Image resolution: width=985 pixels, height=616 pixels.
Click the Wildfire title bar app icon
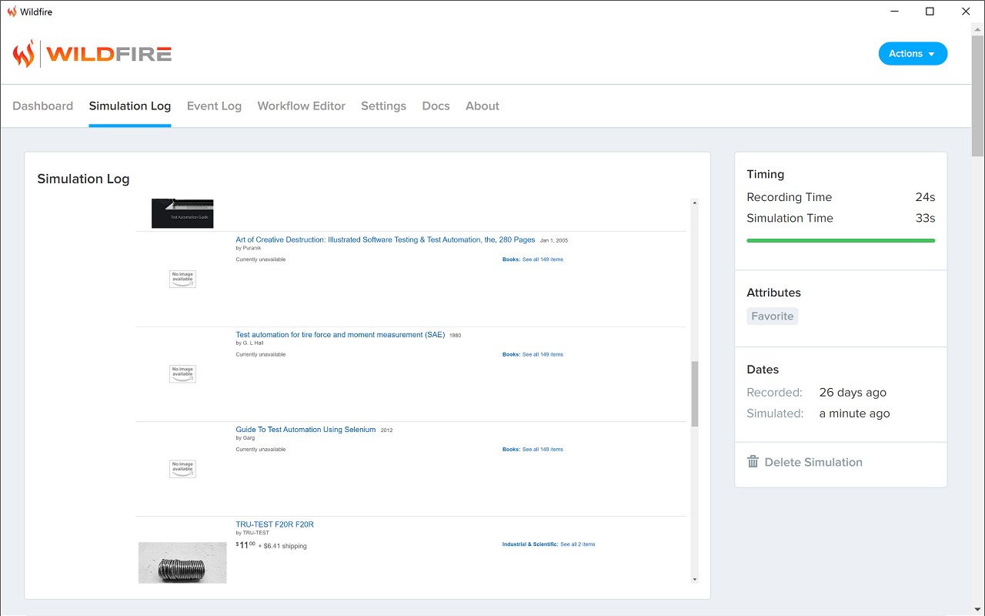point(12,12)
